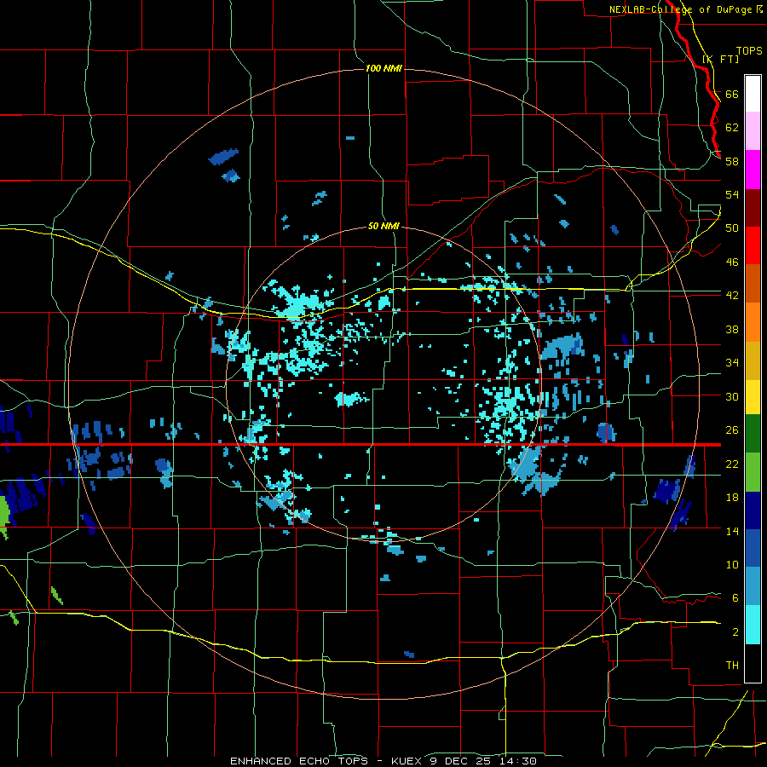Click the black TH threshold swatch
The image size is (767, 767).
click(x=753, y=663)
